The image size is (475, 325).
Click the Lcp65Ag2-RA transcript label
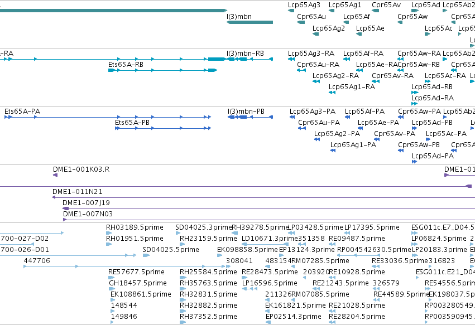[x=335, y=76]
